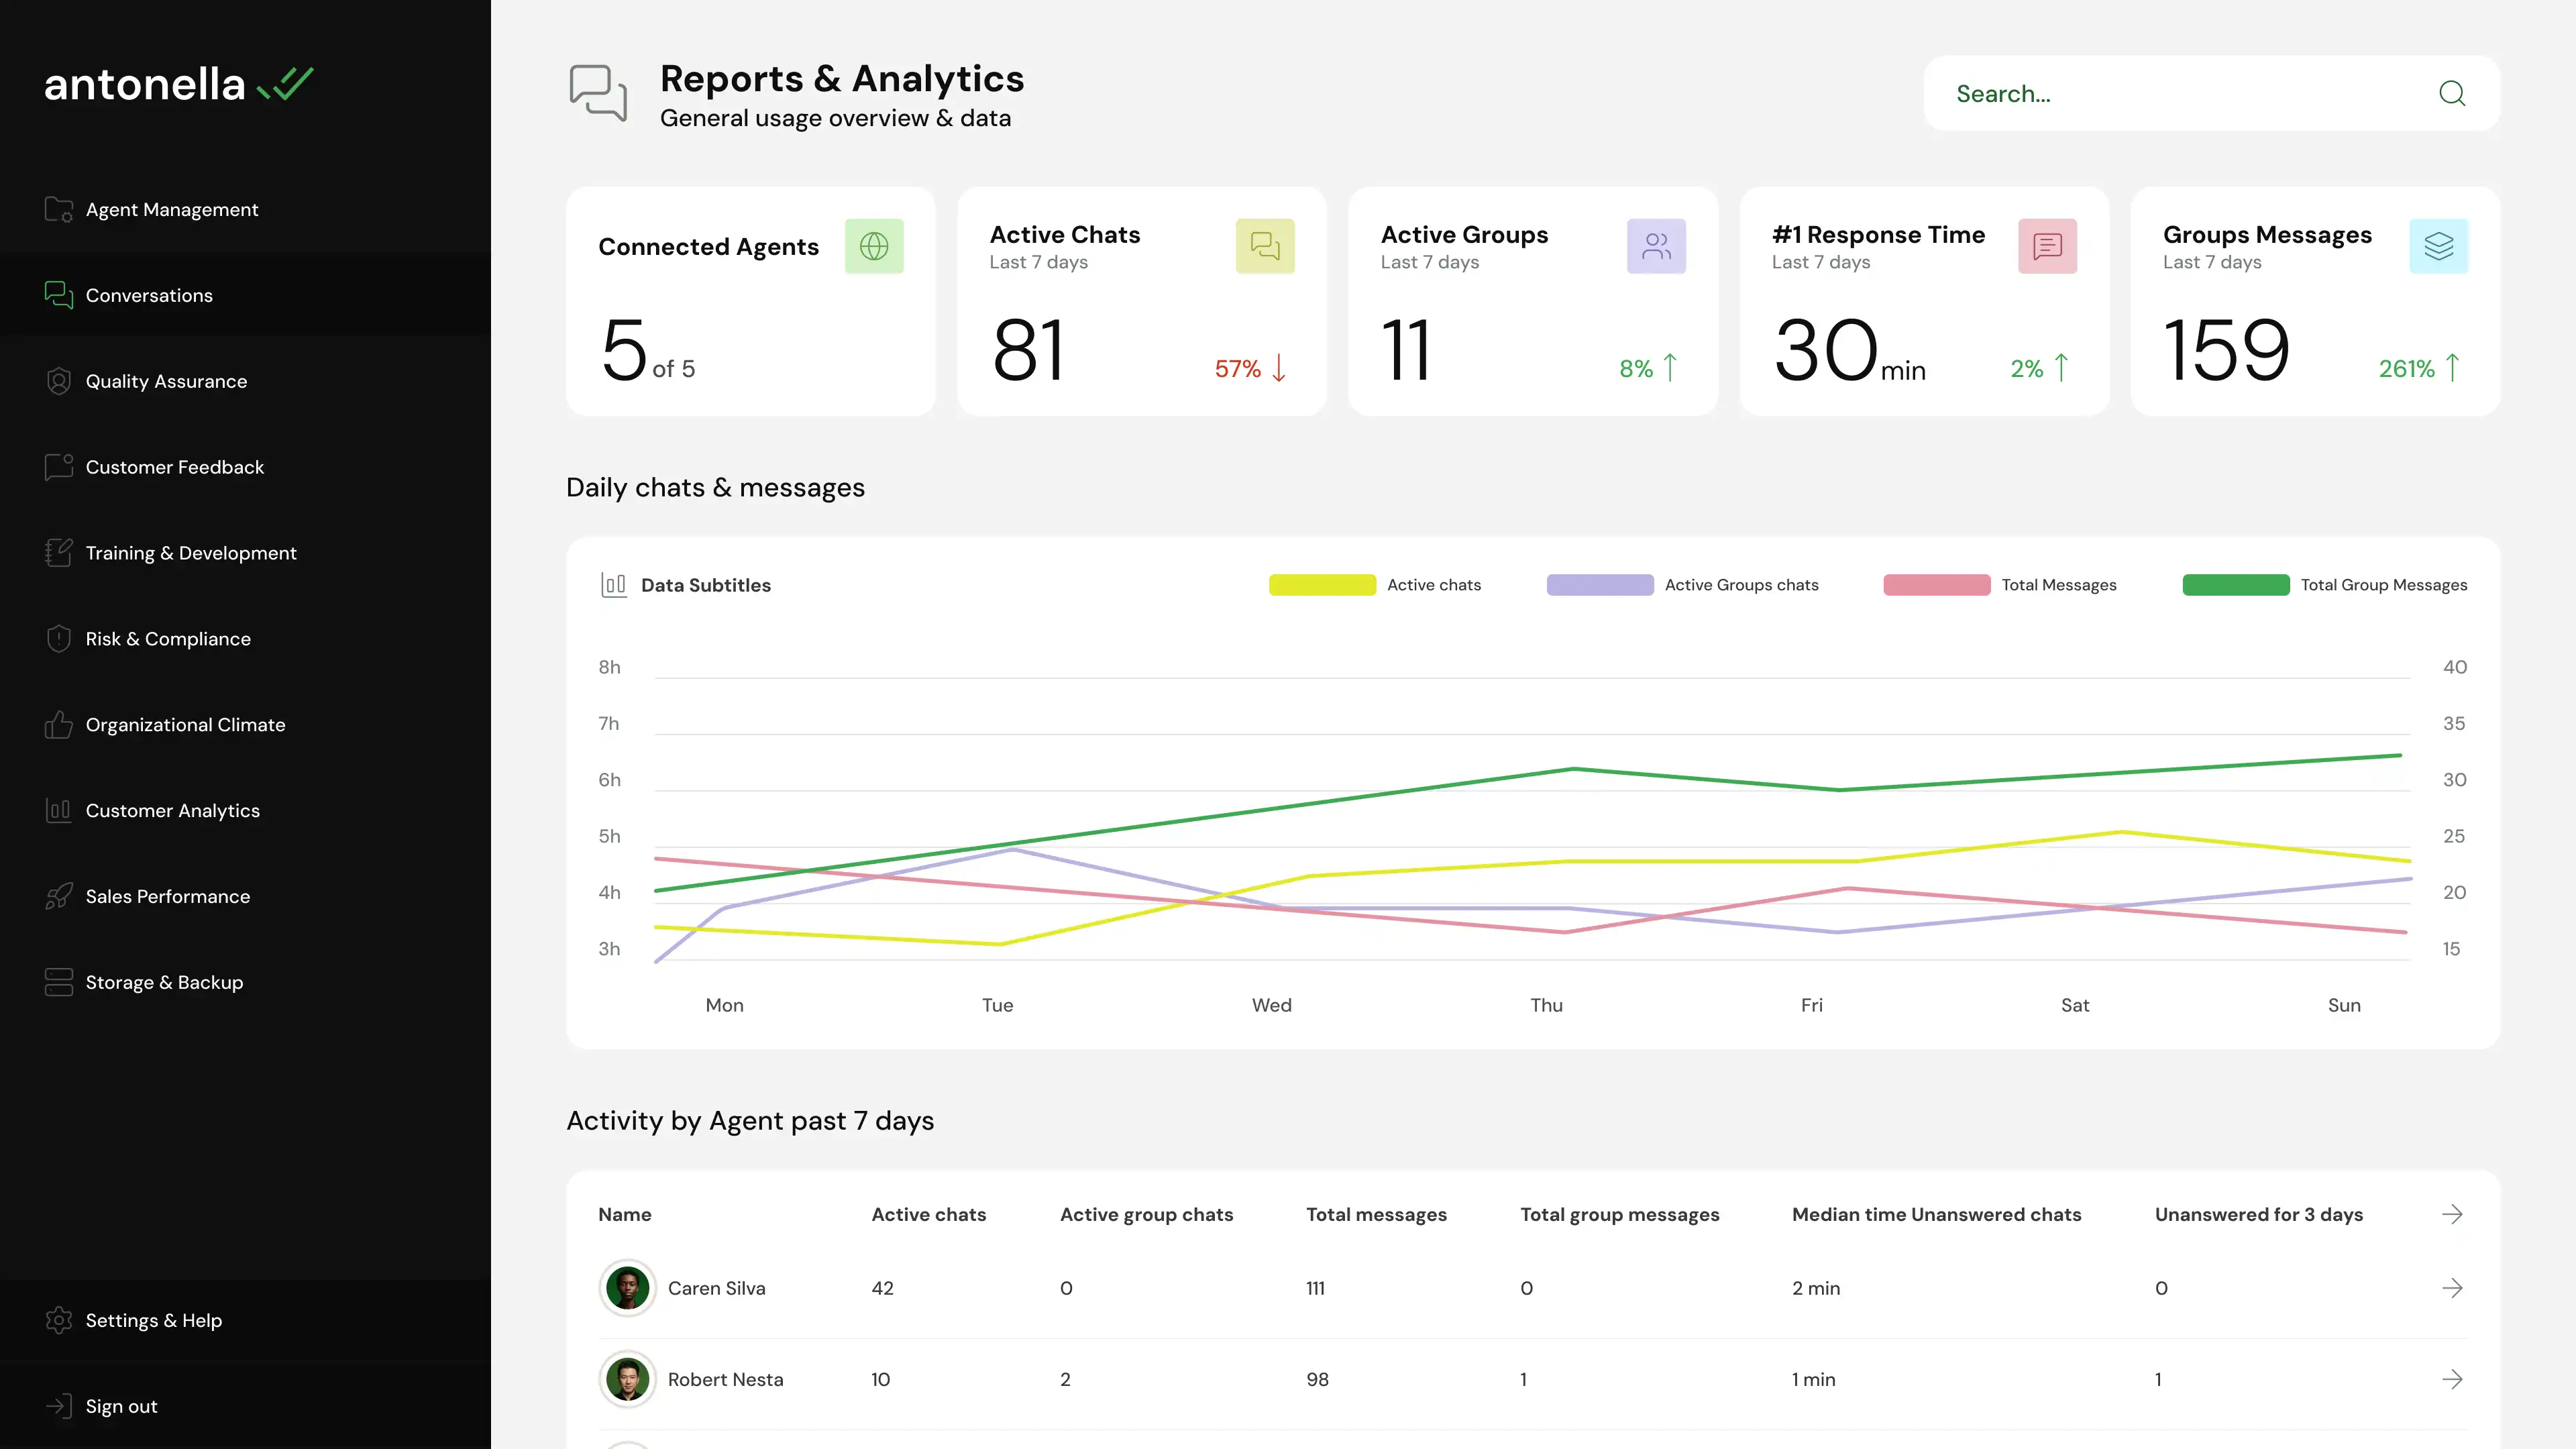Click the message icon on #1 Response Time card
This screenshot has width=2576, height=1449.
[x=2048, y=246]
